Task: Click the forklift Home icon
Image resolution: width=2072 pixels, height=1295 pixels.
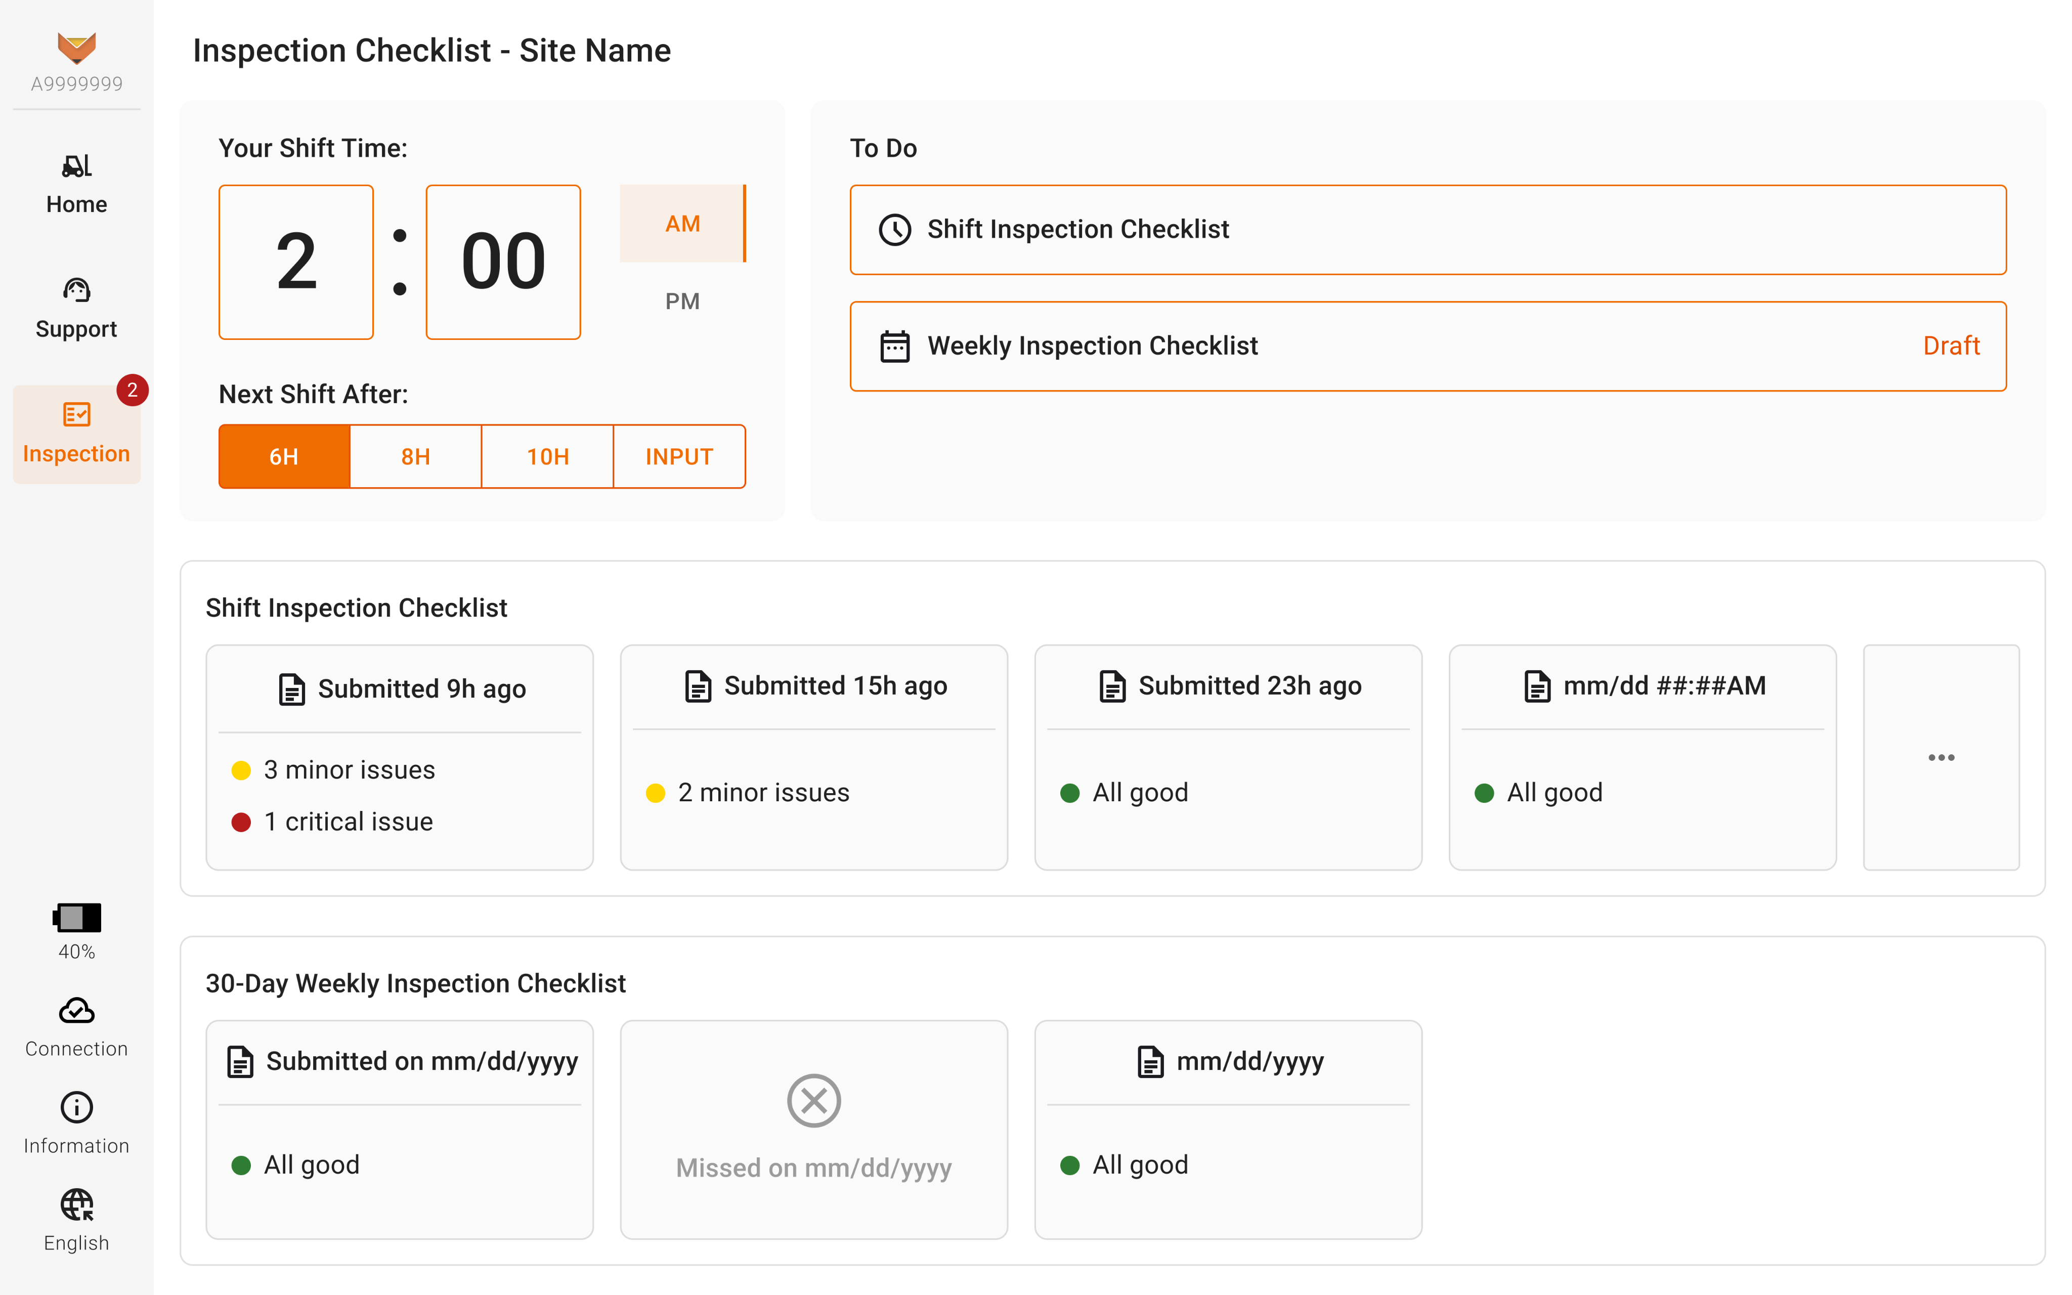Action: (x=76, y=166)
